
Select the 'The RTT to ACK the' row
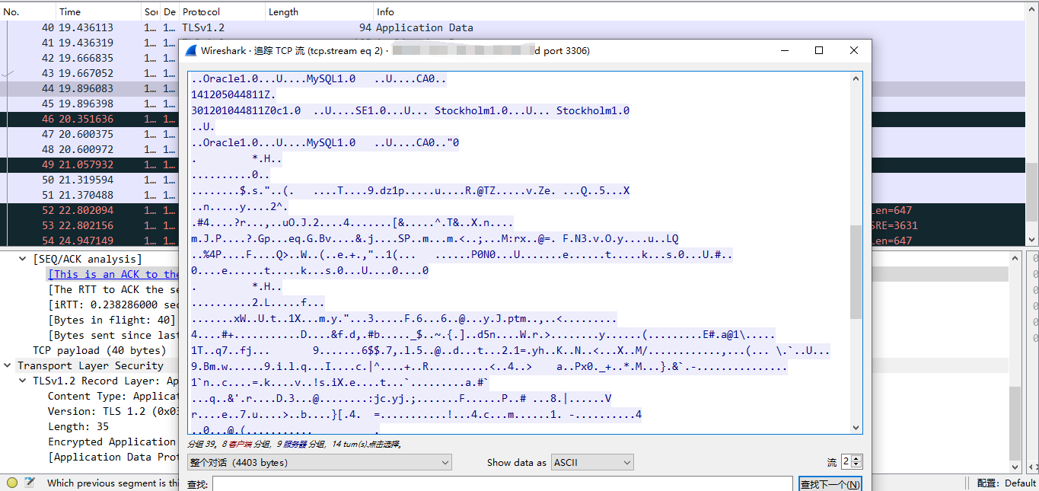(x=113, y=290)
